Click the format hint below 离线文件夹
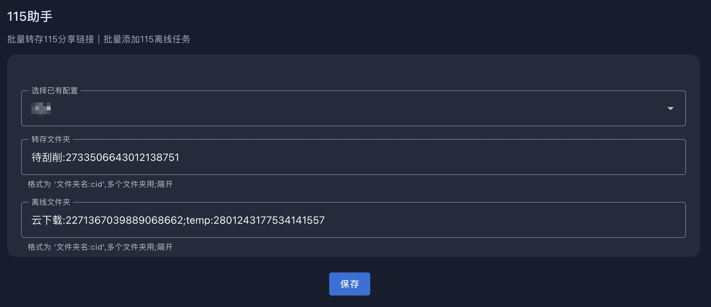This screenshot has height=307, width=711. (100, 247)
